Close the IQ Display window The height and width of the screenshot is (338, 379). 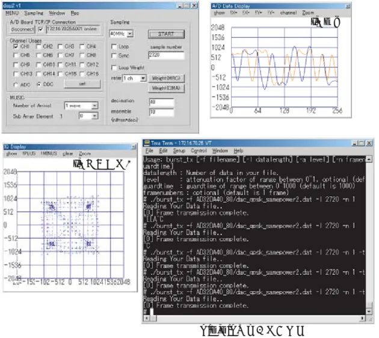pyautogui.click(x=134, y=147)
